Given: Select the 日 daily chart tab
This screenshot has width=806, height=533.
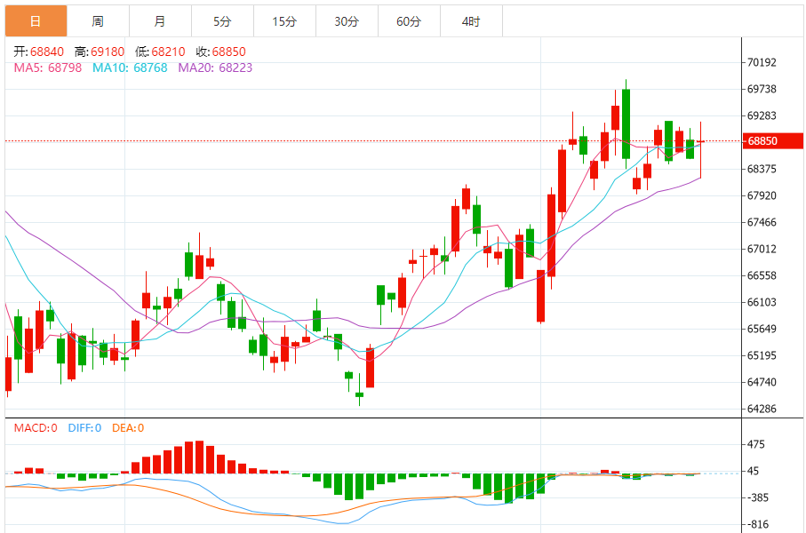Looking at the screenshot, I should [x=36, y=21].
